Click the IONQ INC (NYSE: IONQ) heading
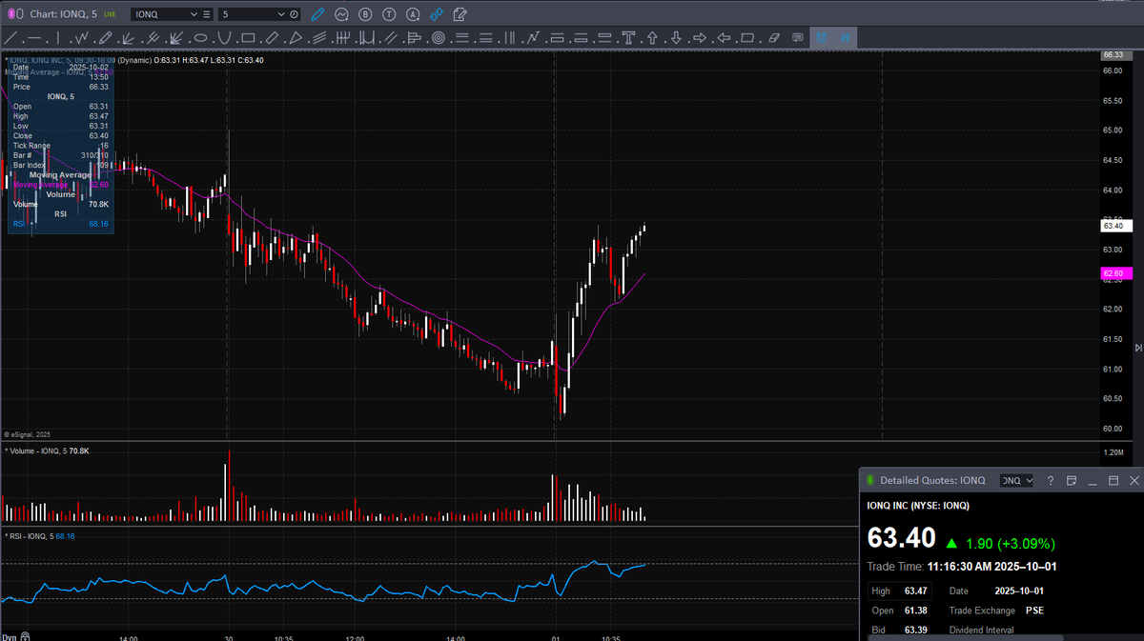The height and width of the screenshot is (641, 1144). pyautogui.click(x=918, y=506)
